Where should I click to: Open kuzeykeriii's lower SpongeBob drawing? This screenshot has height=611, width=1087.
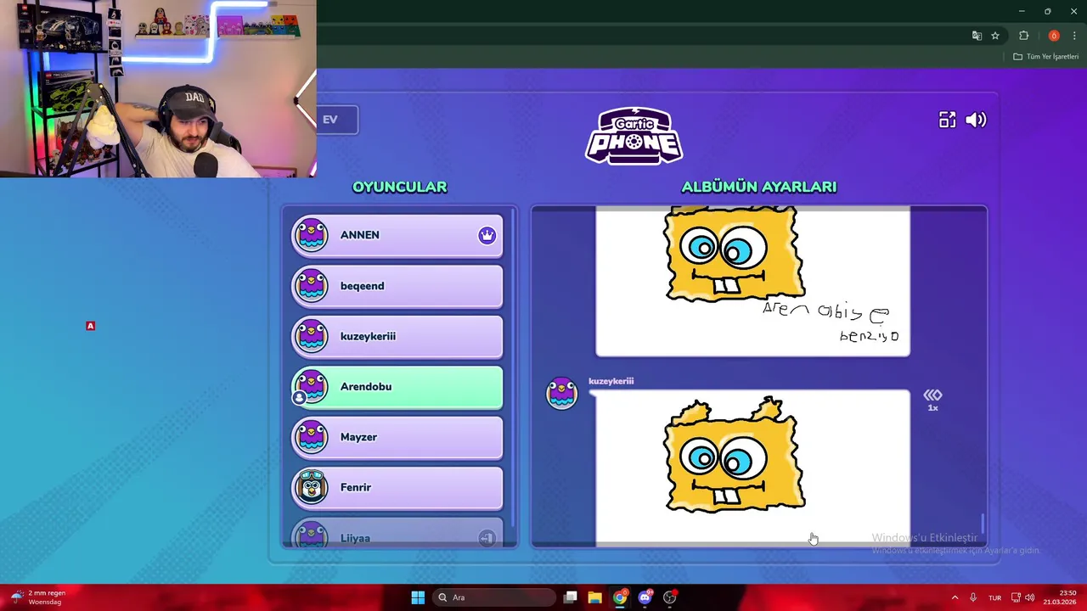coord(752,468)
